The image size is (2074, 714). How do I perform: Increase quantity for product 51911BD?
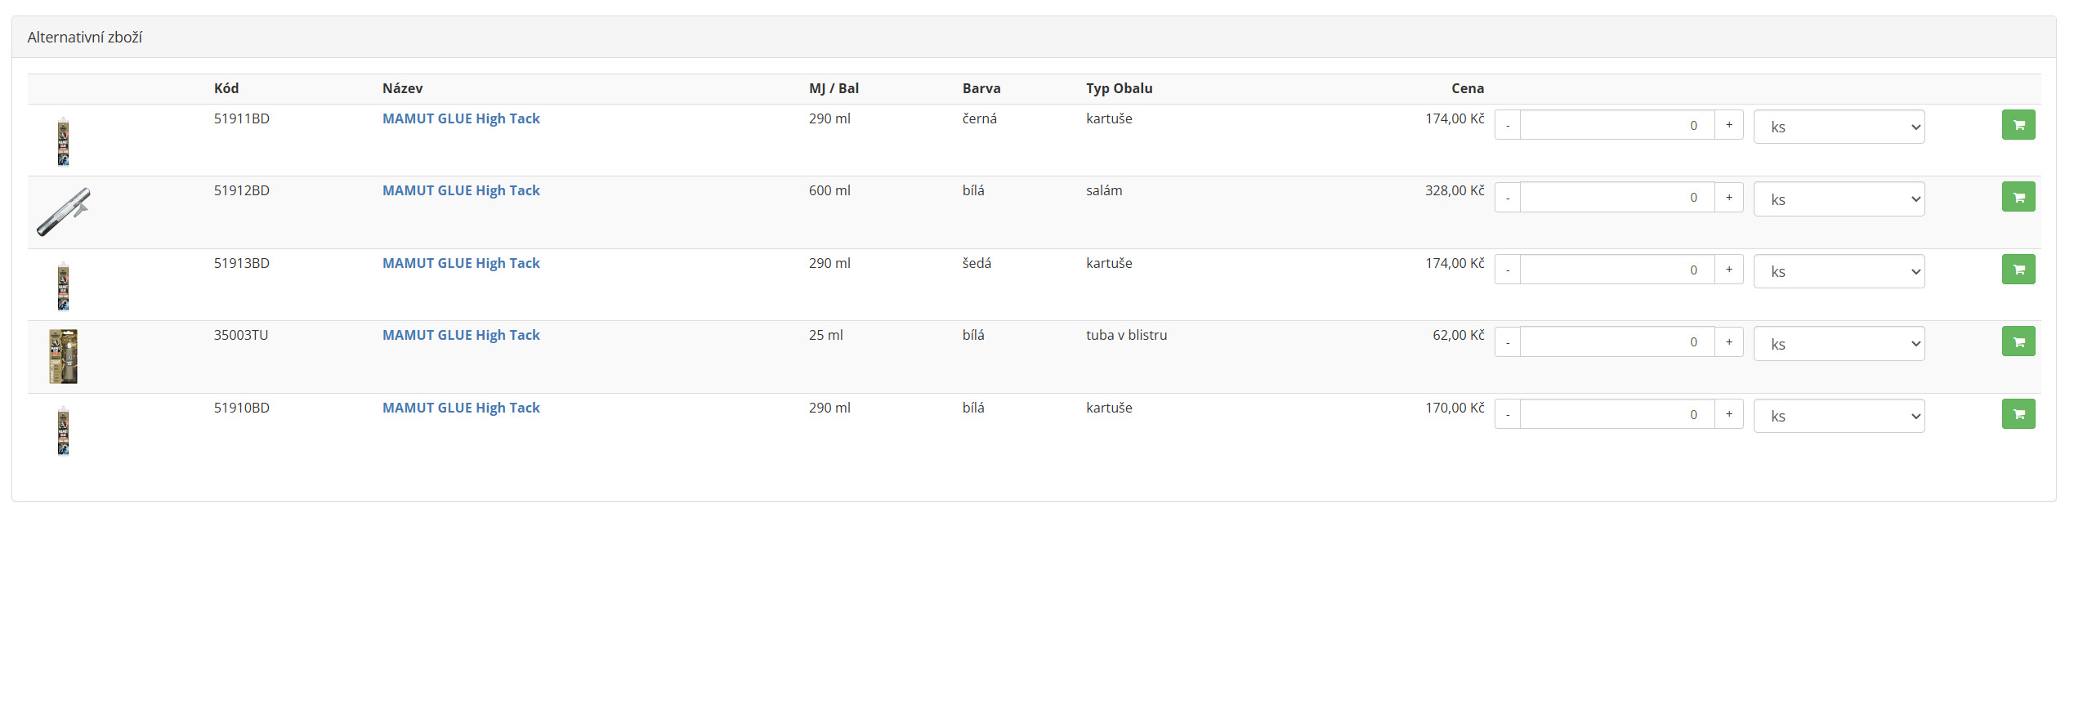coord(1728,125)
